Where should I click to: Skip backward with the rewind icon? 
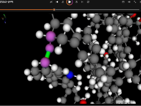tap(63, 2)
